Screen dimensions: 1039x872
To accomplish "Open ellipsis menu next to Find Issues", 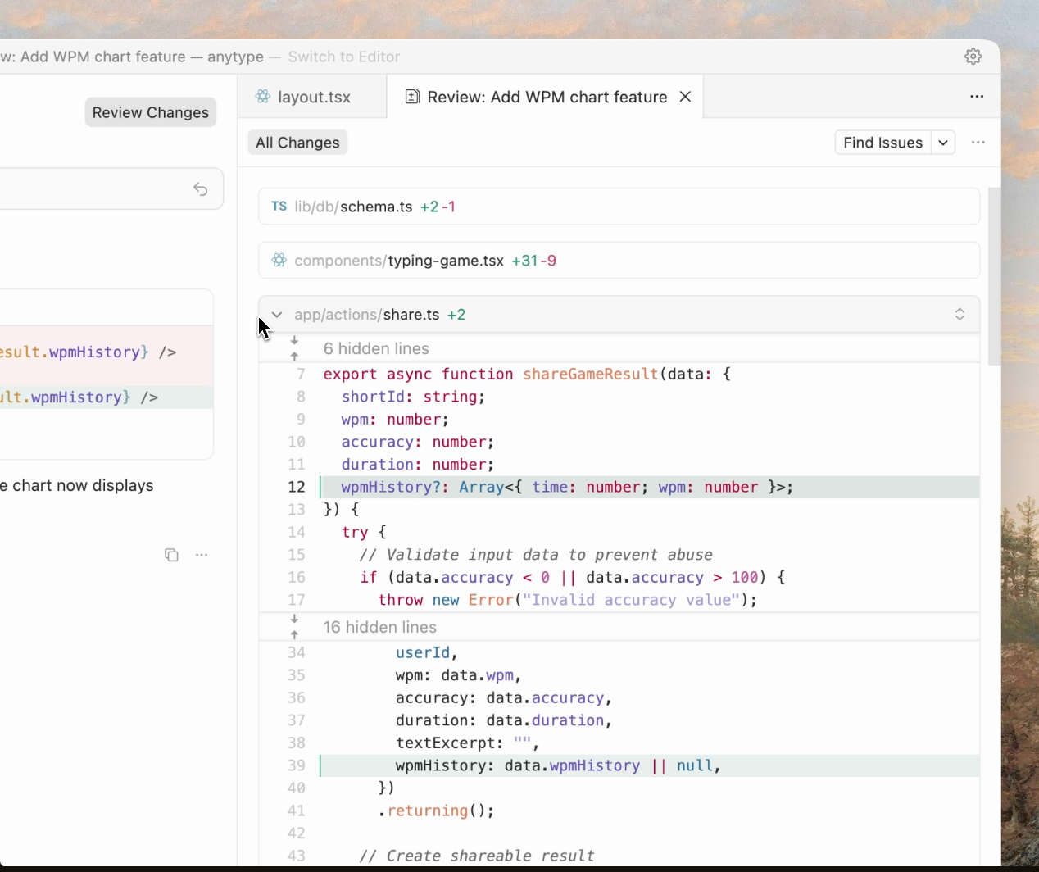I will [978, 143].
